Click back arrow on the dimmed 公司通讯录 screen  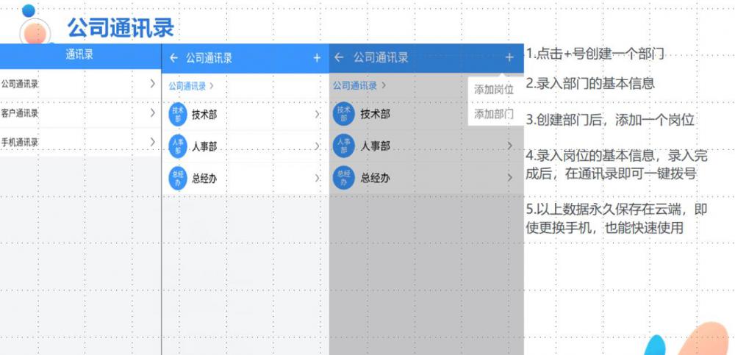click(x=339, y=57)
